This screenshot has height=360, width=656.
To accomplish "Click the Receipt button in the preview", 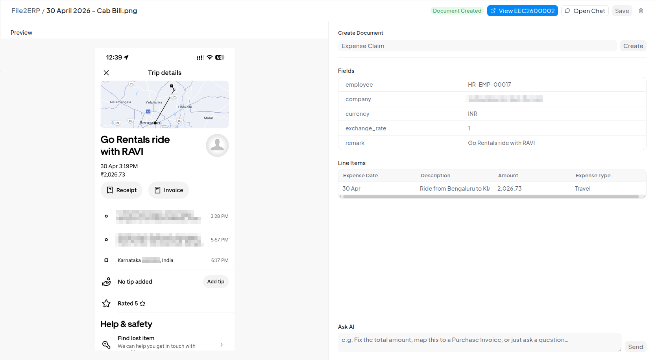I will (122, 190).
